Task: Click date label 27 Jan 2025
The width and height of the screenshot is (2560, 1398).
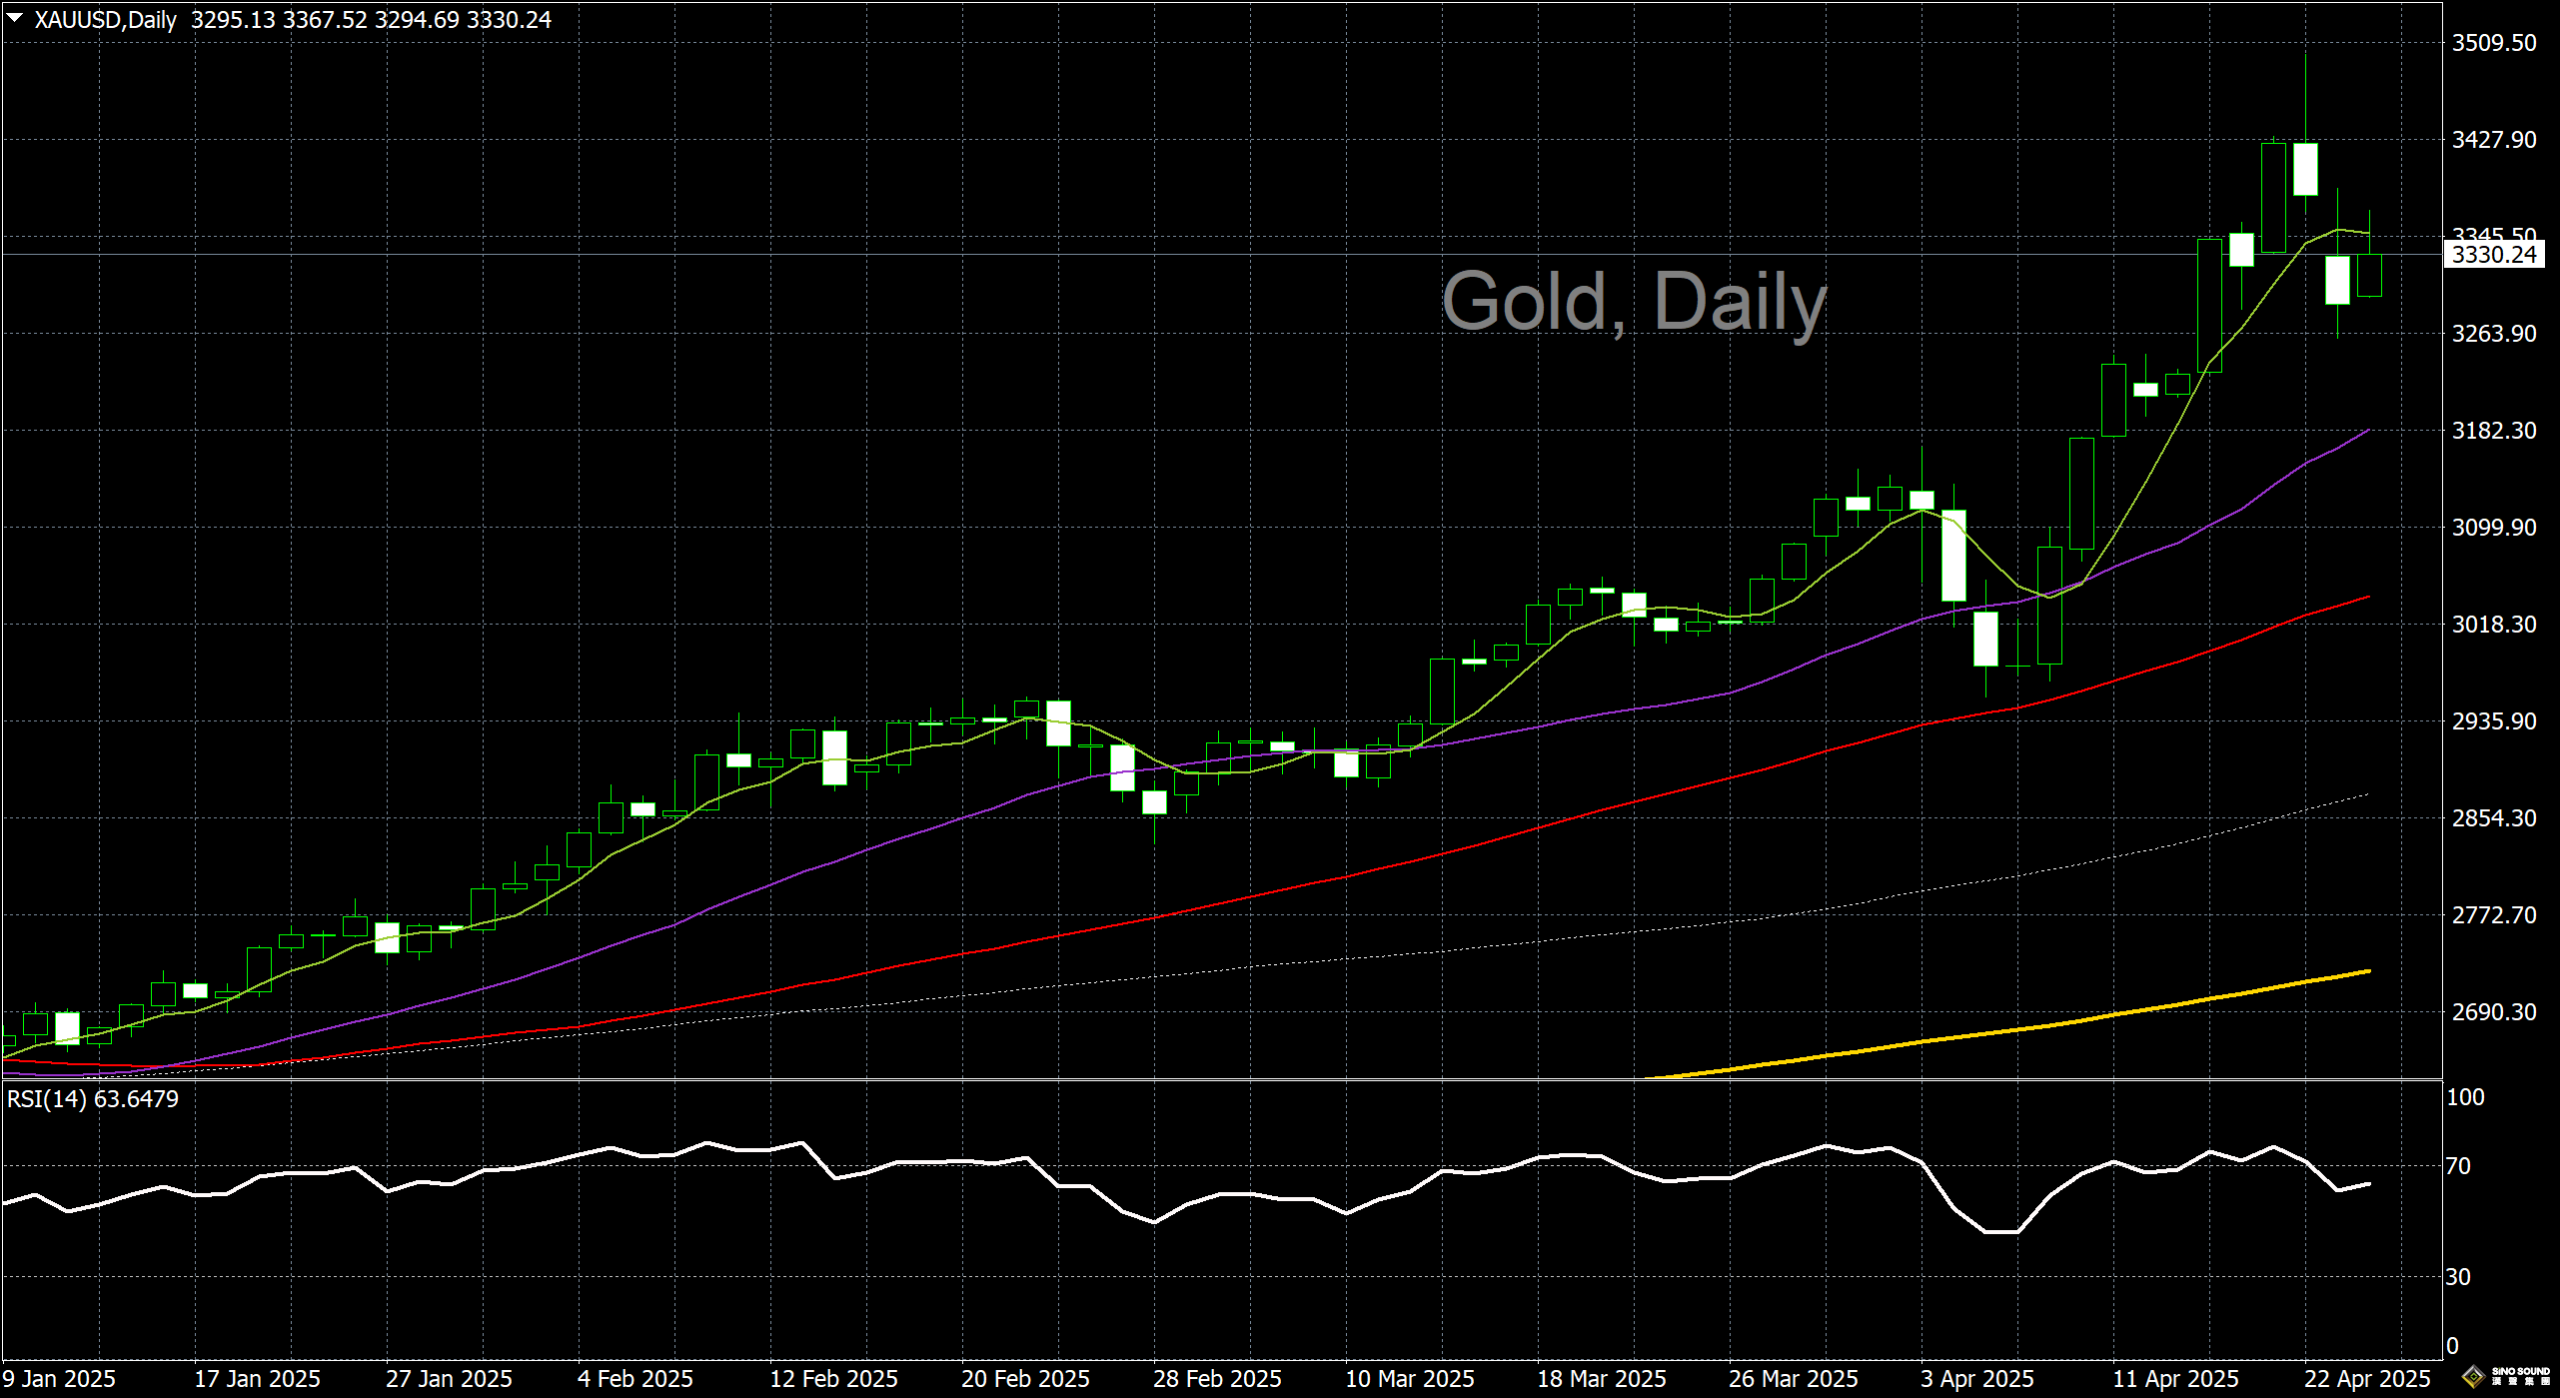Action: (449, 1379)
